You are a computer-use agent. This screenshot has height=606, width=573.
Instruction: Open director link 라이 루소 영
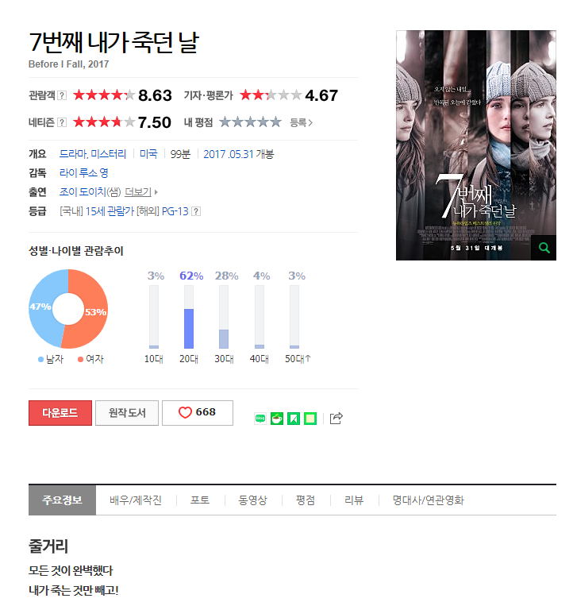pos(84,173)
